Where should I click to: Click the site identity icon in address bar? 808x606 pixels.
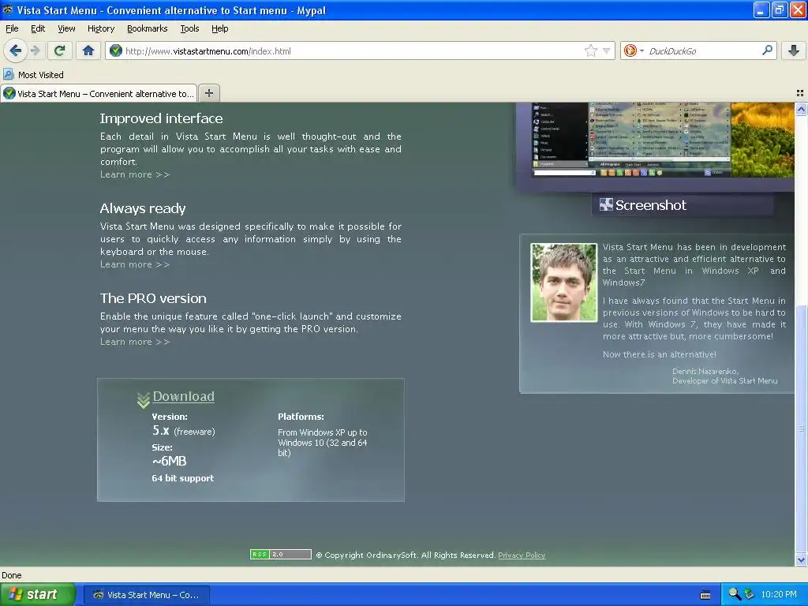click(116, 50)
